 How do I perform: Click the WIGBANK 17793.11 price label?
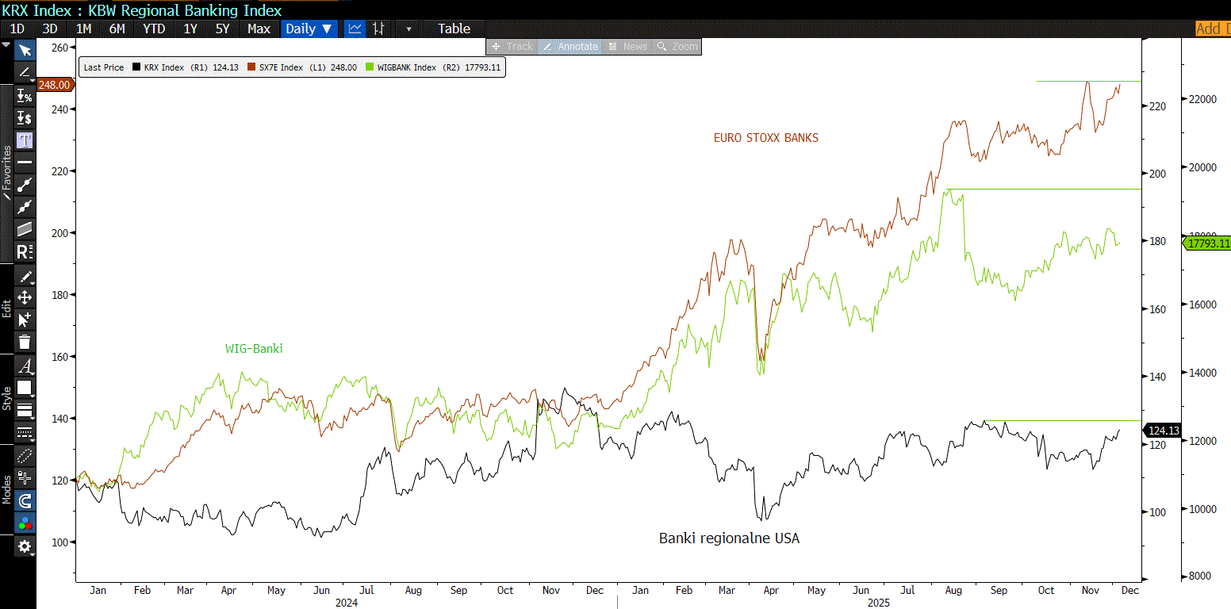point(1207,243)
